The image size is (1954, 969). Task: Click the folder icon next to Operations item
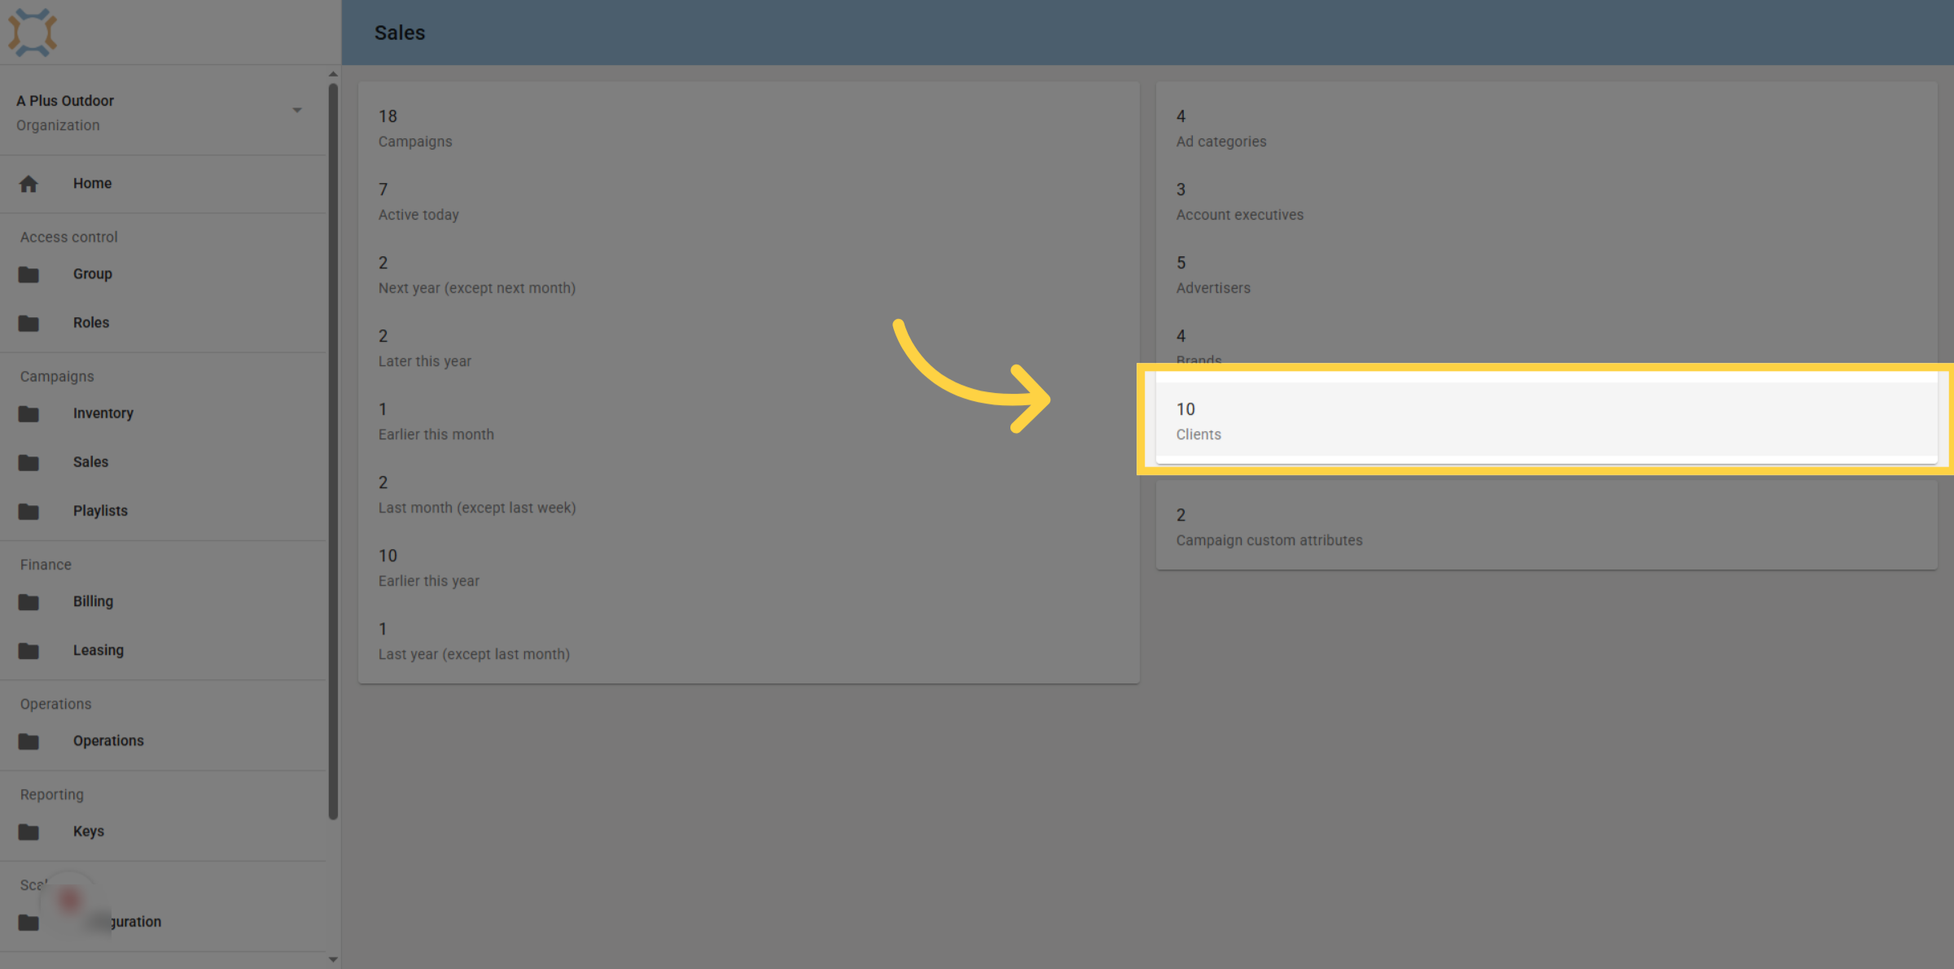point(28,741)
